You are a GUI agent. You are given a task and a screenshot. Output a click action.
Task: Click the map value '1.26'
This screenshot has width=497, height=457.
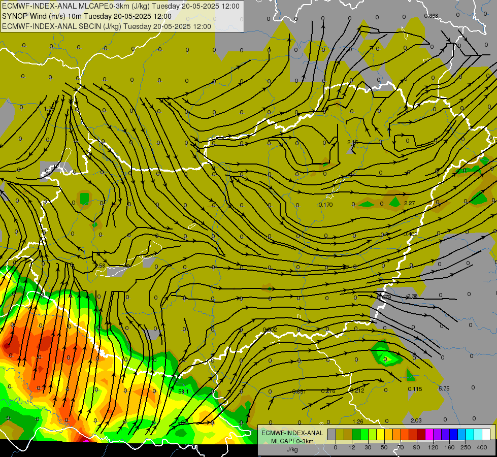pos(358,421)
